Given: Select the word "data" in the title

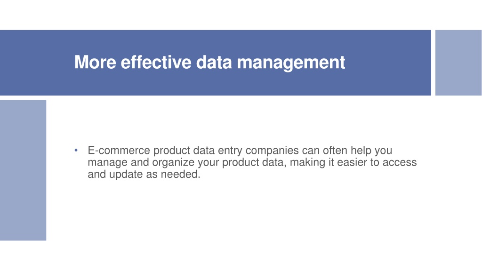Looking at the screenshot, I should 214,63.
